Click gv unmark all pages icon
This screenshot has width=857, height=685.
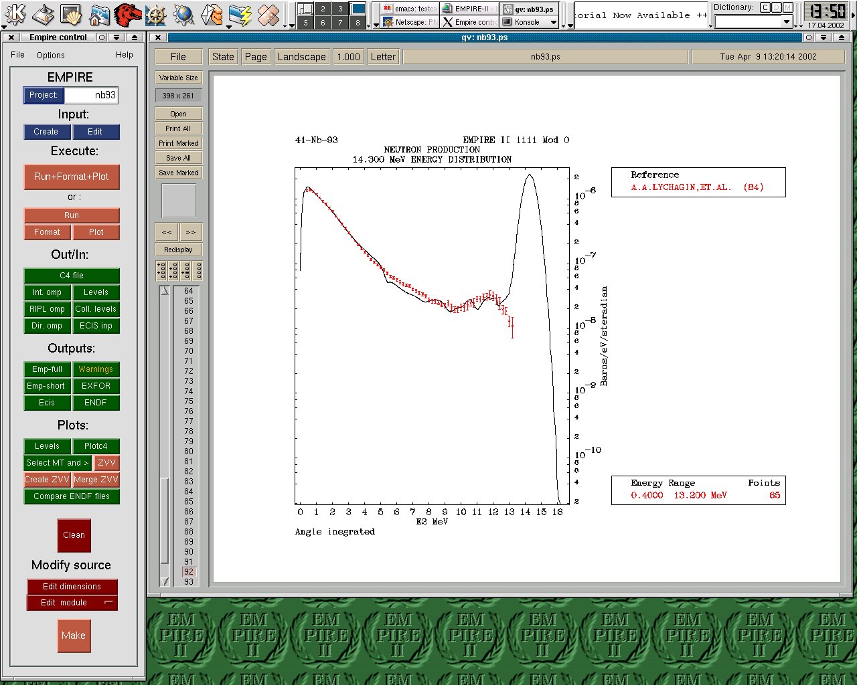(x=198, y=270)
